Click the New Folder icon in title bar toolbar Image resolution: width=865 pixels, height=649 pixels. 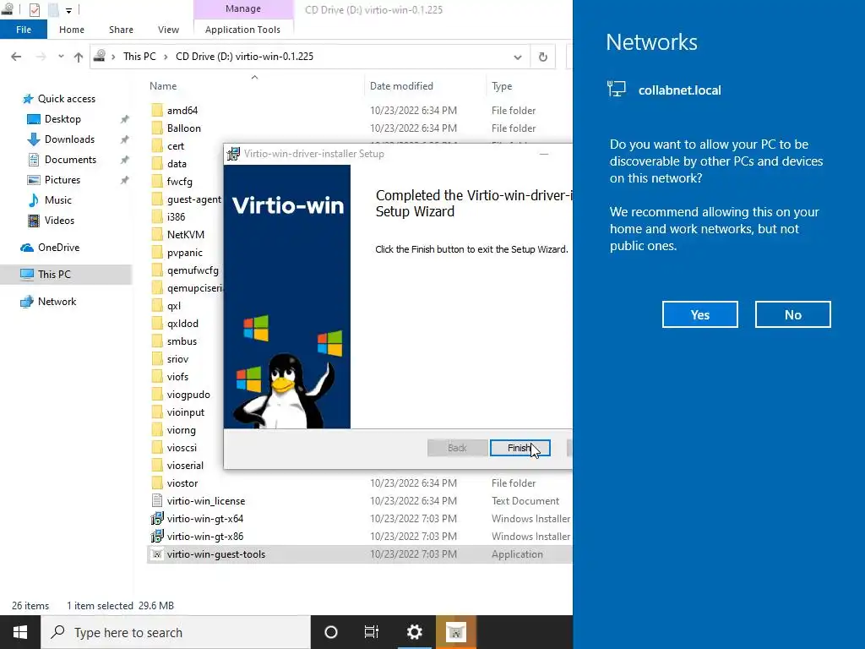(52, 10)
